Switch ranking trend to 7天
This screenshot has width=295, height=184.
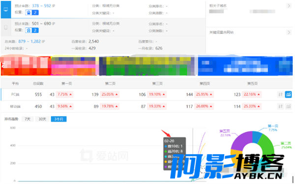tap(27, 119)
